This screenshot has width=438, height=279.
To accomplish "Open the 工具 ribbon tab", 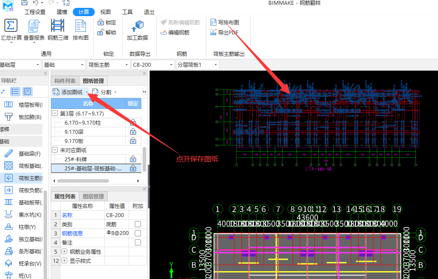I will 127,12.
